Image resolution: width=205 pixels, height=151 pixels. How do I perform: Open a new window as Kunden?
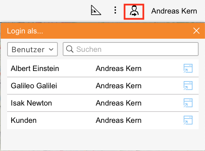188,120
